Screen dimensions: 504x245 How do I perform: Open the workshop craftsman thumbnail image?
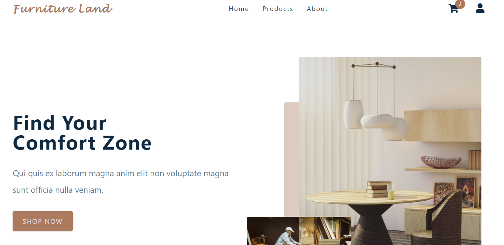299,231
